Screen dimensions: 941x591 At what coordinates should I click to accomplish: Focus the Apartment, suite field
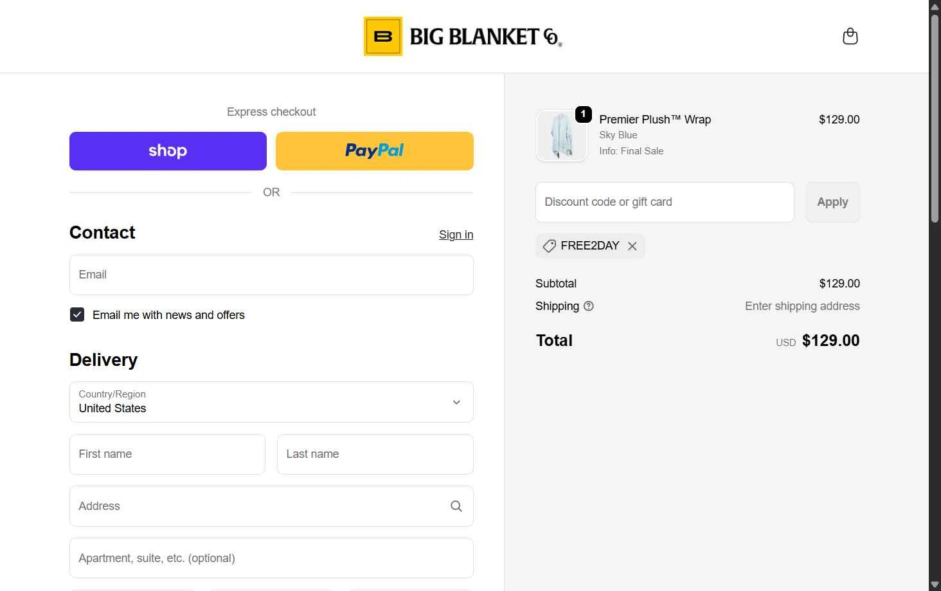pos(271,558)
